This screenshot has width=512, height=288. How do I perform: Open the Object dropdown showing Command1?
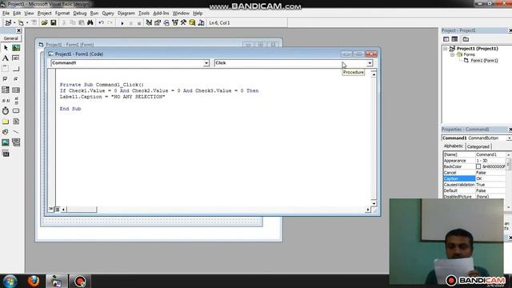[x=206, y=63]
